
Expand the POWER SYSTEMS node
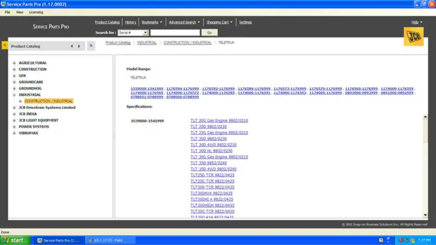coord(15,127)
